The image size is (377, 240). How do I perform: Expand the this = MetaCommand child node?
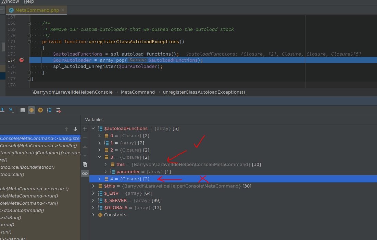click(x=105, y=165)
